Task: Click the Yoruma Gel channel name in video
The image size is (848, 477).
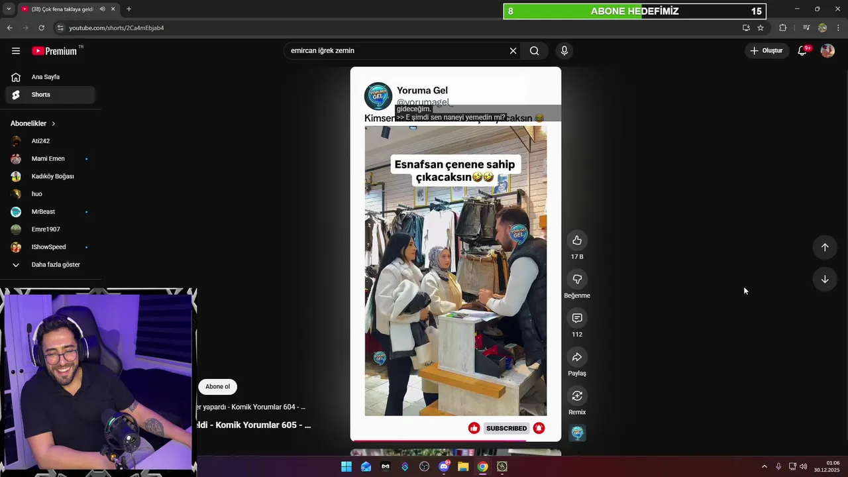Action: coord(422,91)
